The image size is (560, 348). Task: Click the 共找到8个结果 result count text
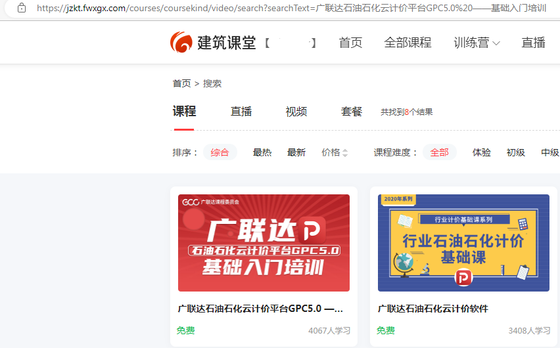tap(406, 112)
